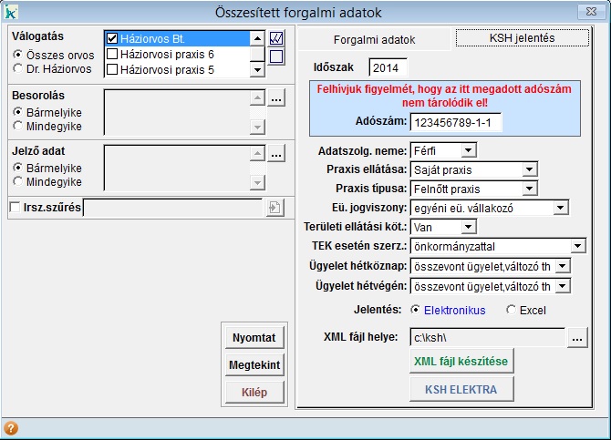Click the select-all checkmark icon beside practice list
This screenshot has width=611, height=440.
[276, 38]
